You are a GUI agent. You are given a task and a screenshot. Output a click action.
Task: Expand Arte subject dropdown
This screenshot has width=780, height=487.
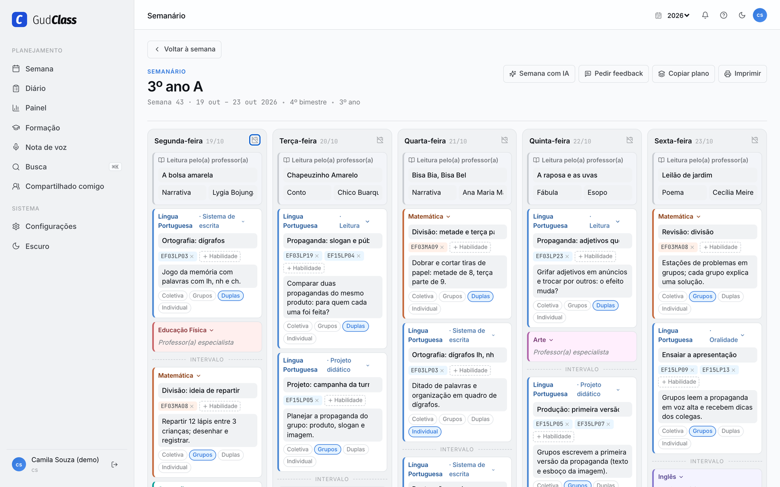(x=543, y=340)
